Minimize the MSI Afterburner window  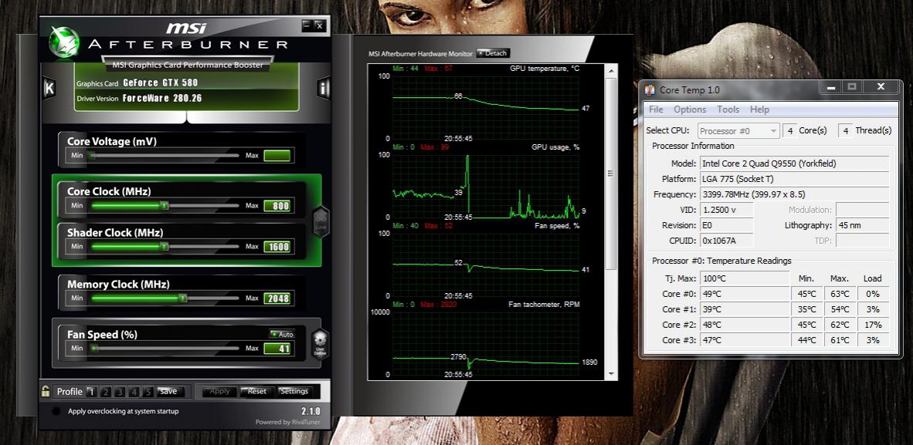(307, 25)
